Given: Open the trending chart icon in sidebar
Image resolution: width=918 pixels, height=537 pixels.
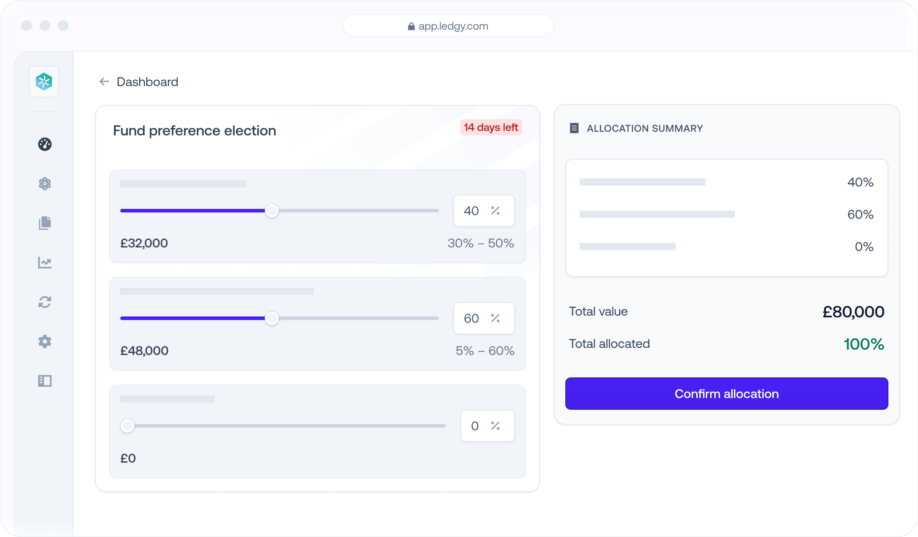Looking at the screenshot, I should click(x=45, y=263).
